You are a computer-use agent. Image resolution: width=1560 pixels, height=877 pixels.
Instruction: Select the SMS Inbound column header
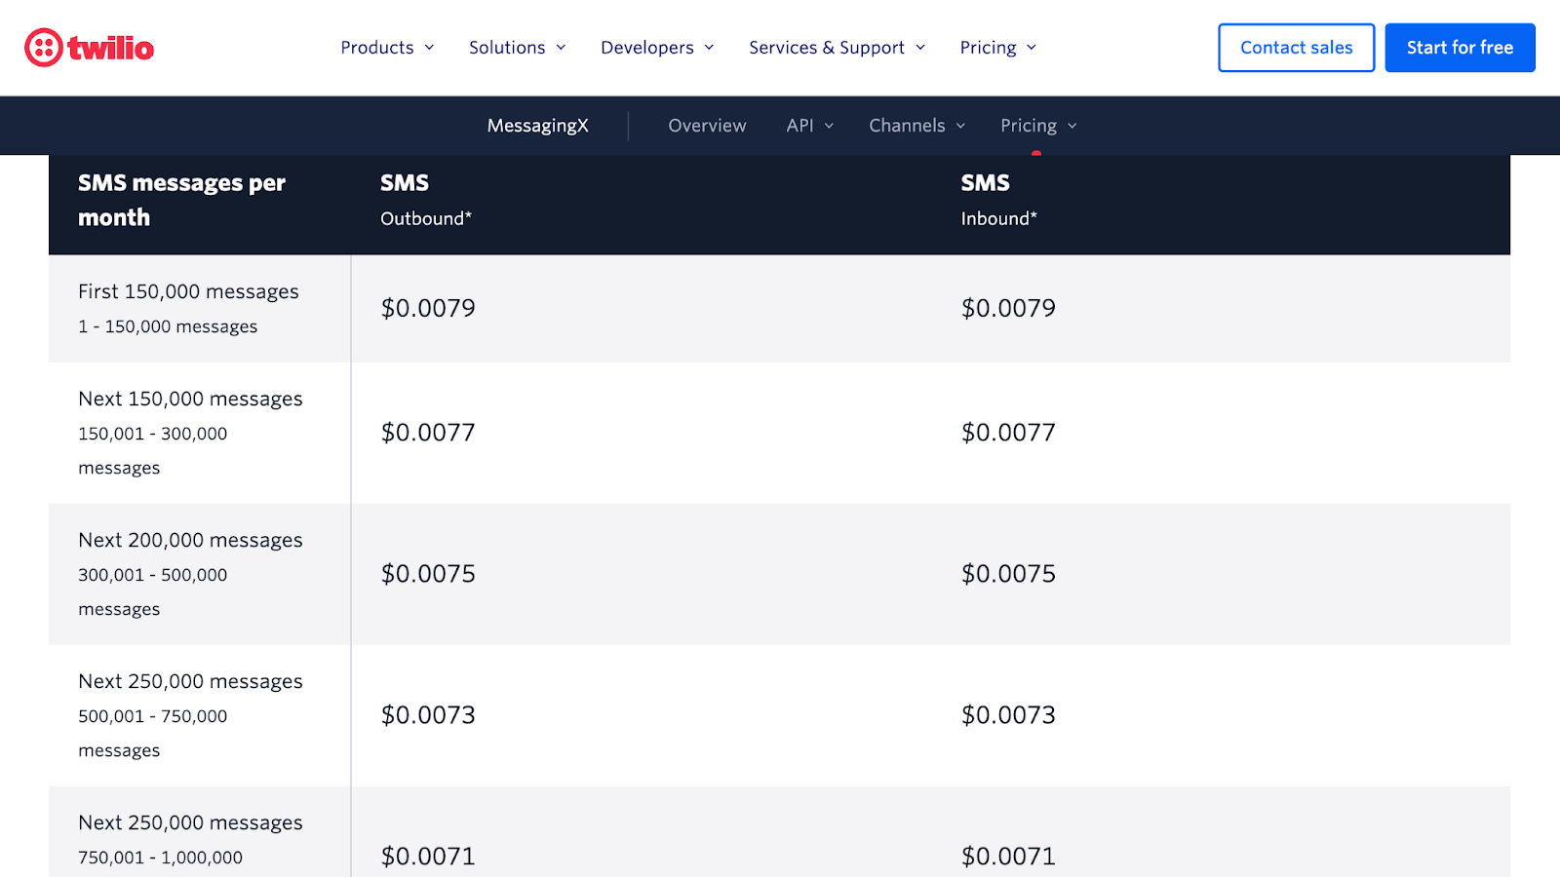[999, 200]
